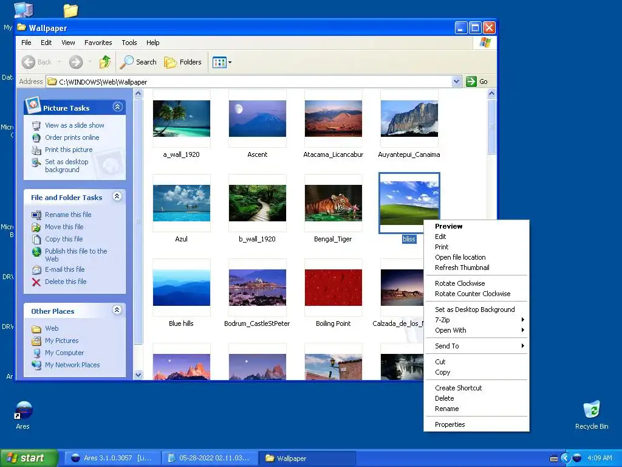Open the Help menu

click(x=152, y=43)
